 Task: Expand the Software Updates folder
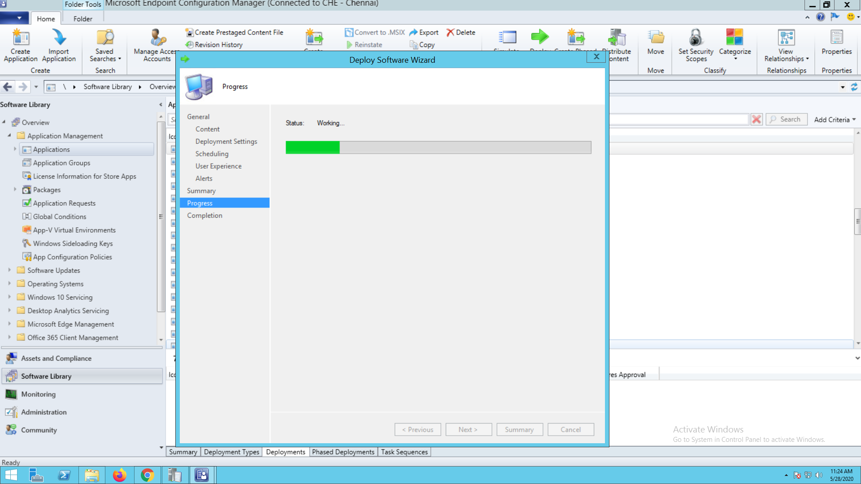[x=9, y=270]
